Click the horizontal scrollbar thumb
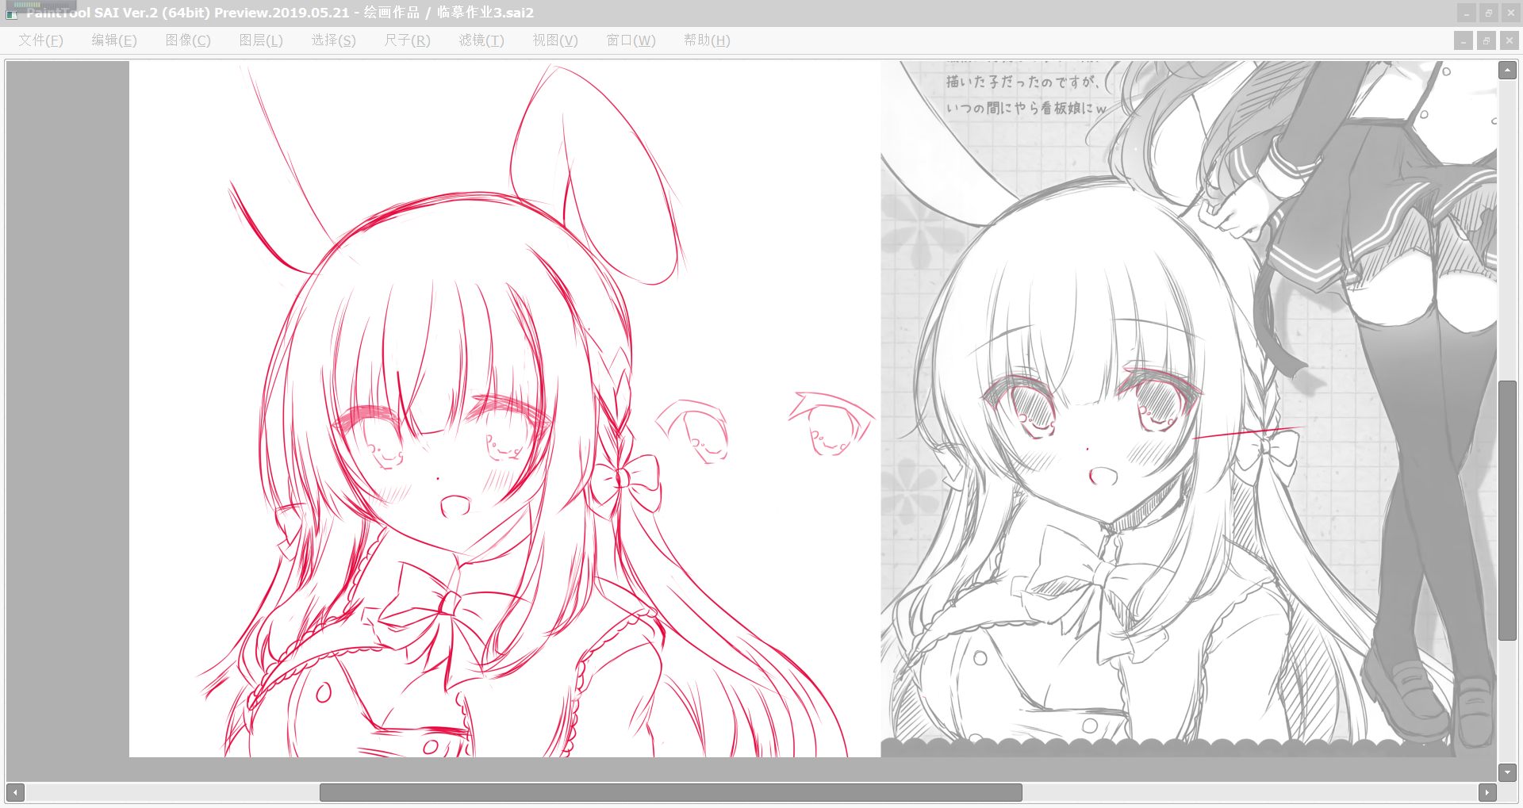Screen dimensions: 1523x808 [671, 792]
